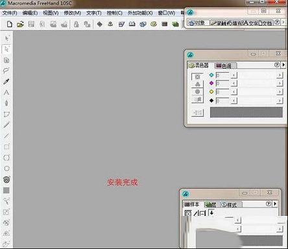Click the cyan slider left arrow
This screenshot has height=249, width=288.
pyautogui.click(x=234, y=75)
